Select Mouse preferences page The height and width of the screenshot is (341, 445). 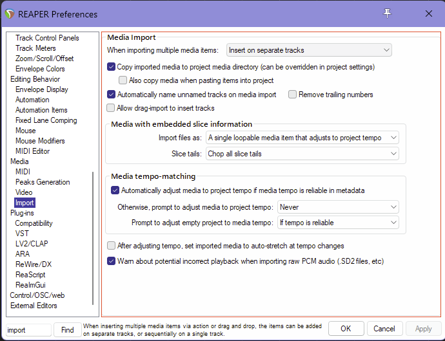(x=26, y=131)
